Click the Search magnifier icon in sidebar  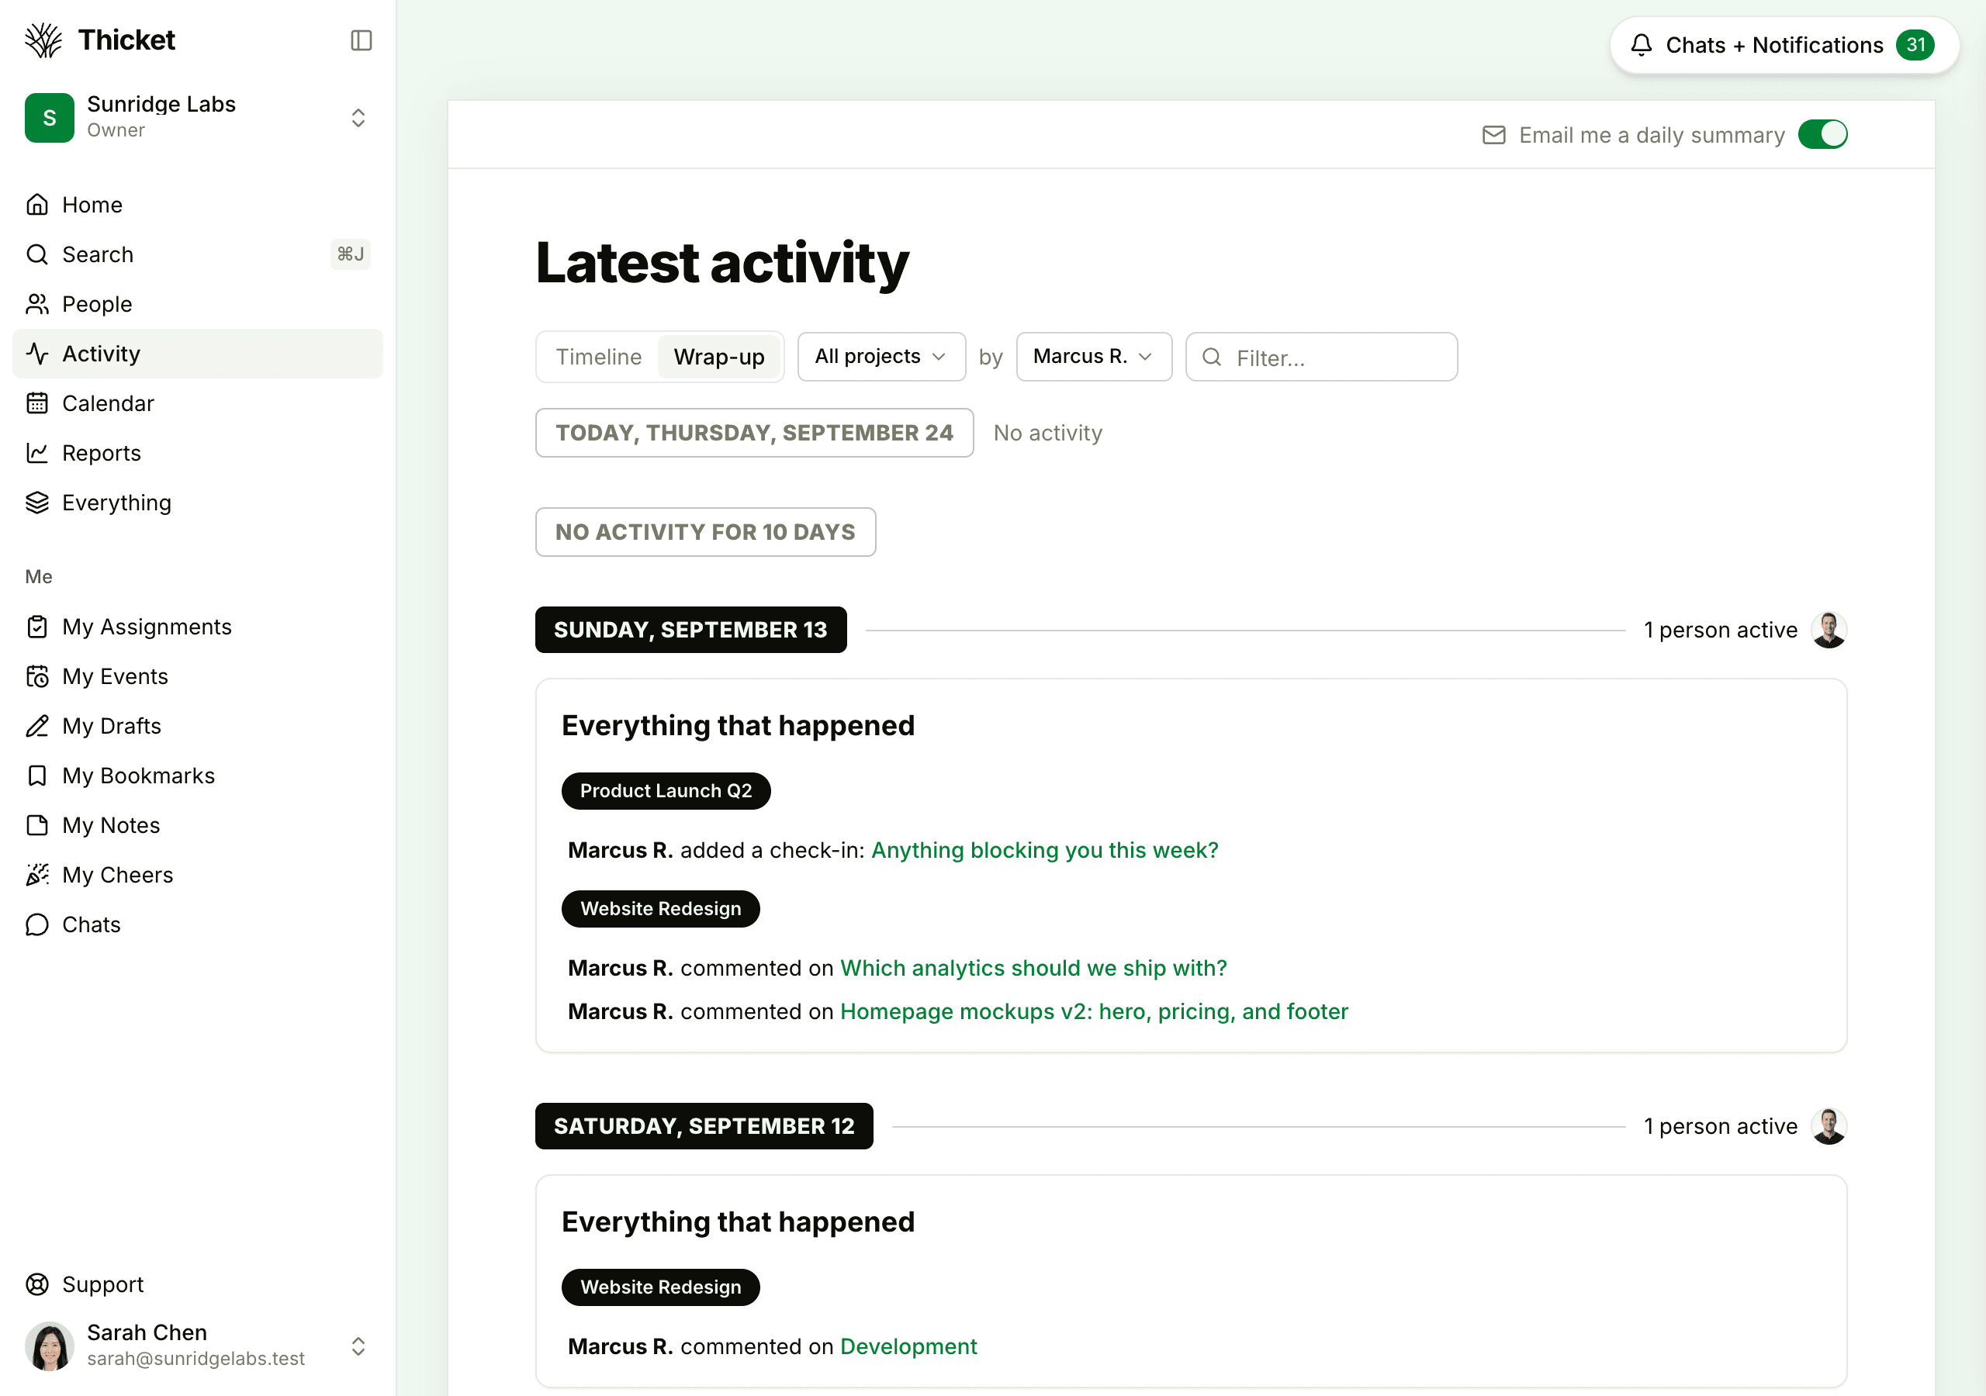coord(37,254)
